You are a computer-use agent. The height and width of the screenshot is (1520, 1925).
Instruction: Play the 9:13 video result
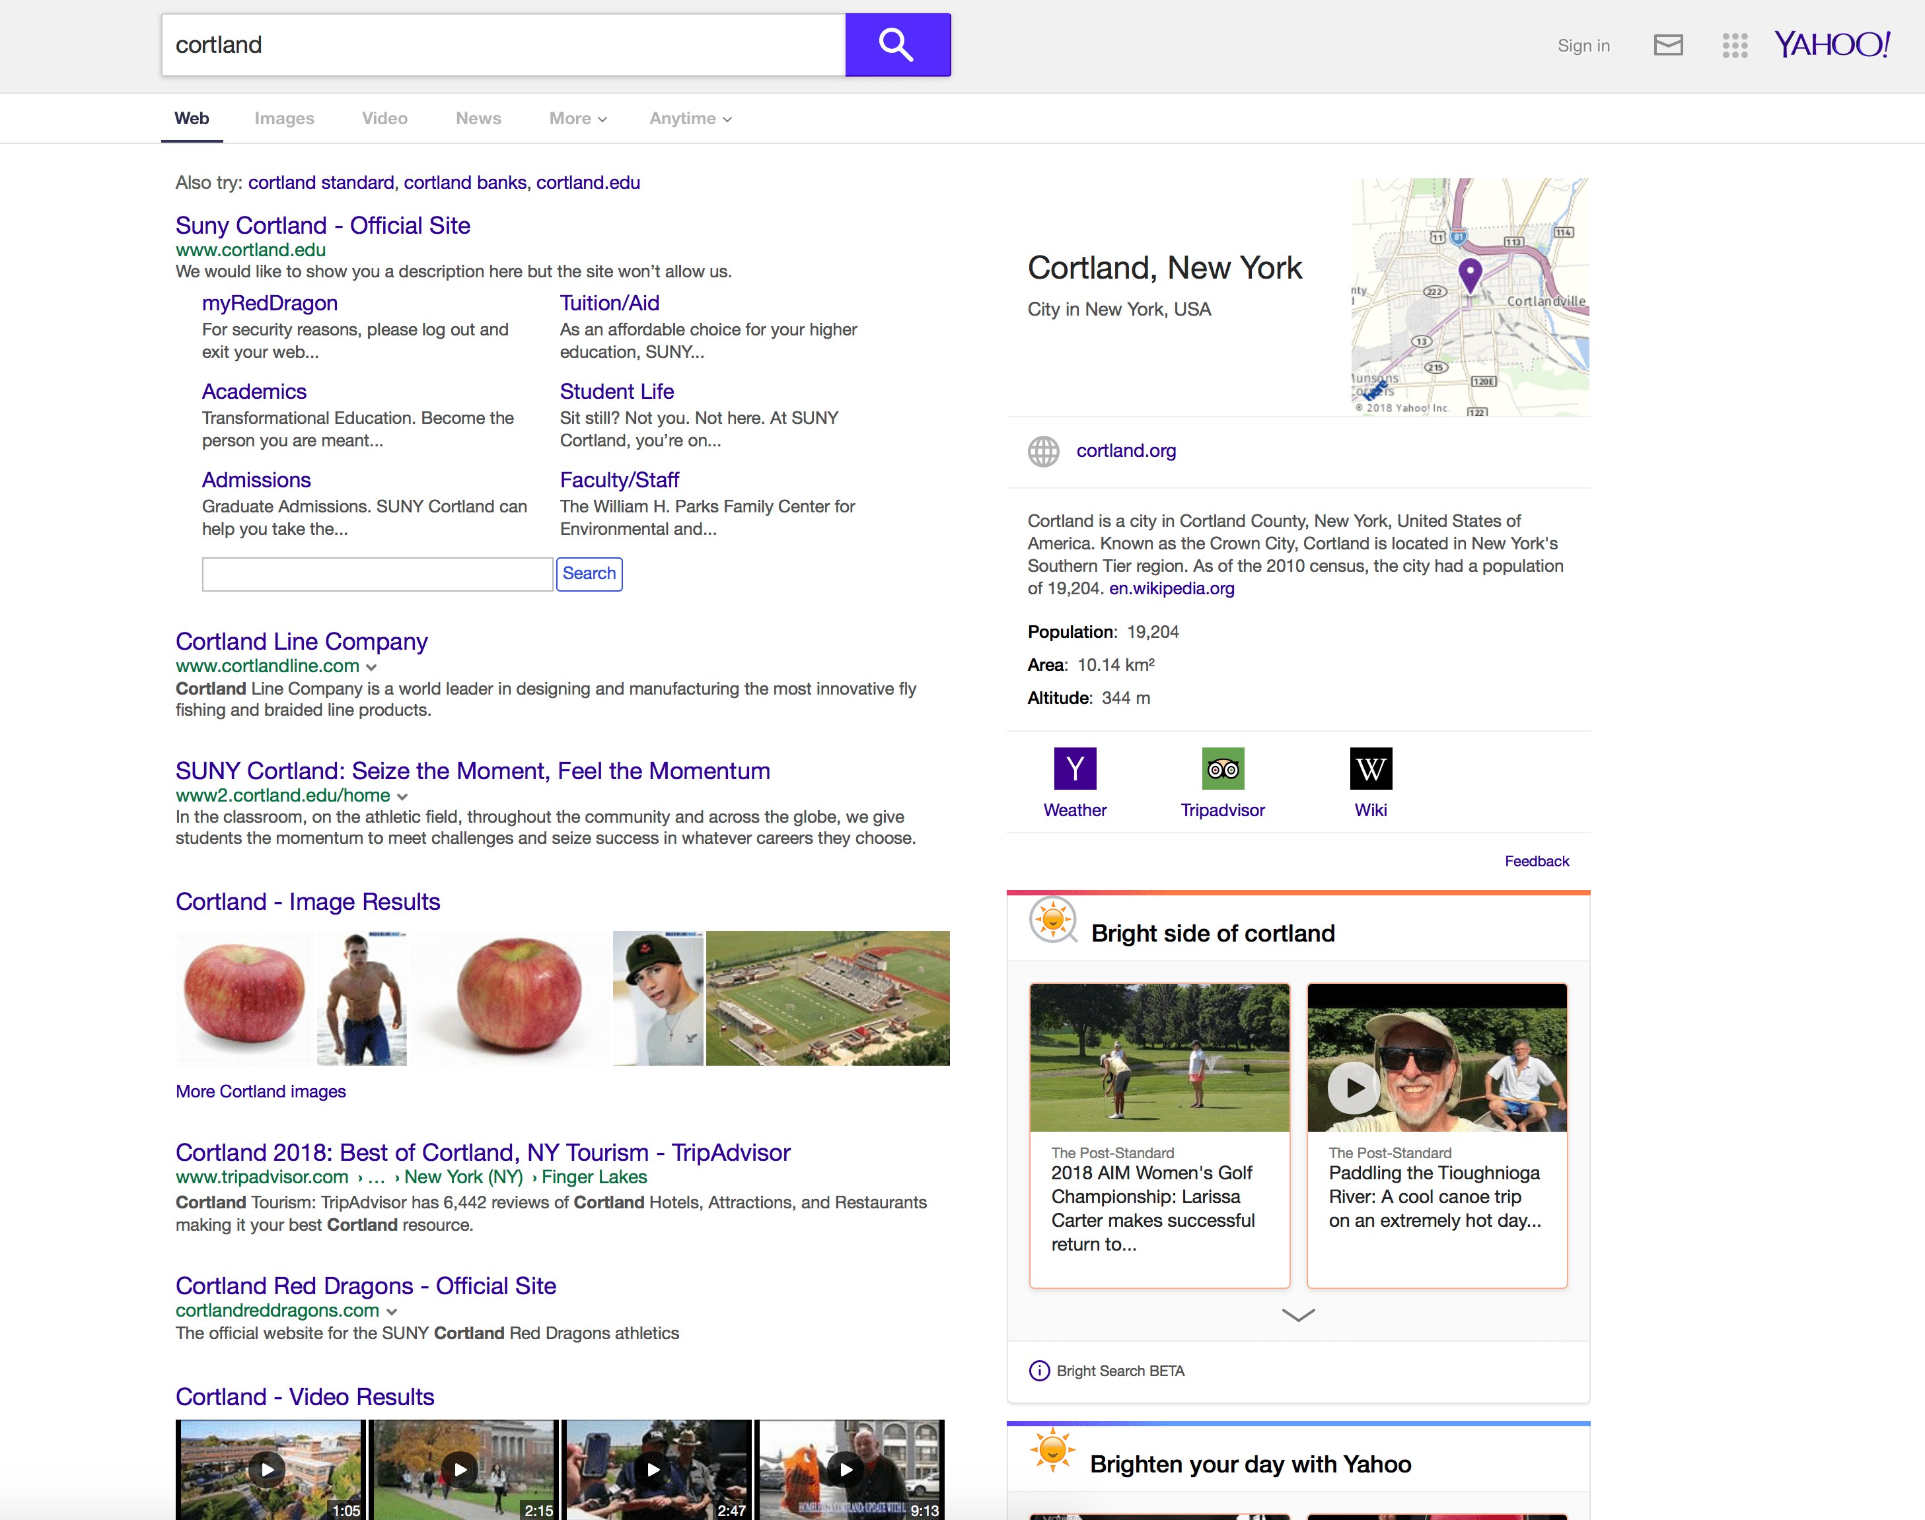tap(847, 1469)
